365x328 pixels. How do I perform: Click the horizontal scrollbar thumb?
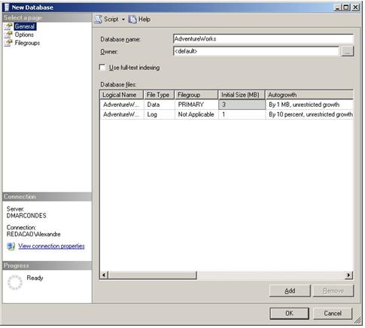(x=152, y=275)
